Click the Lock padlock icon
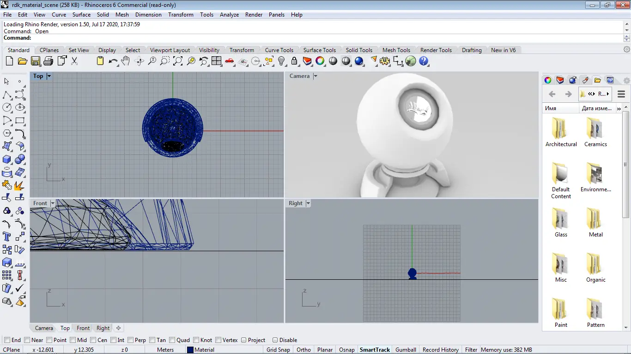The image size is (631, 354). (x=294, y=61)
